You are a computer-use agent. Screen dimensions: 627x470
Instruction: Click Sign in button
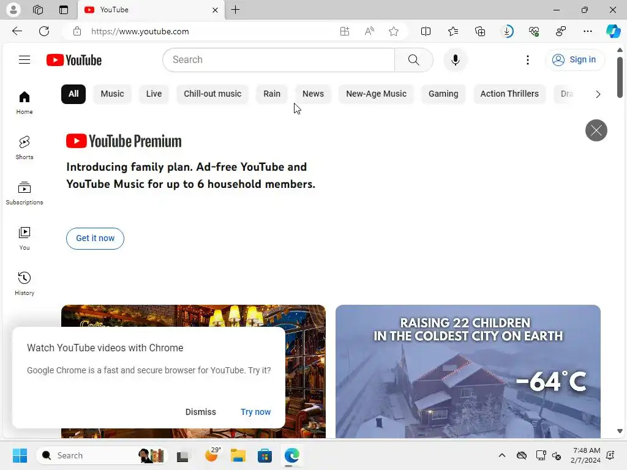(574, 59)
